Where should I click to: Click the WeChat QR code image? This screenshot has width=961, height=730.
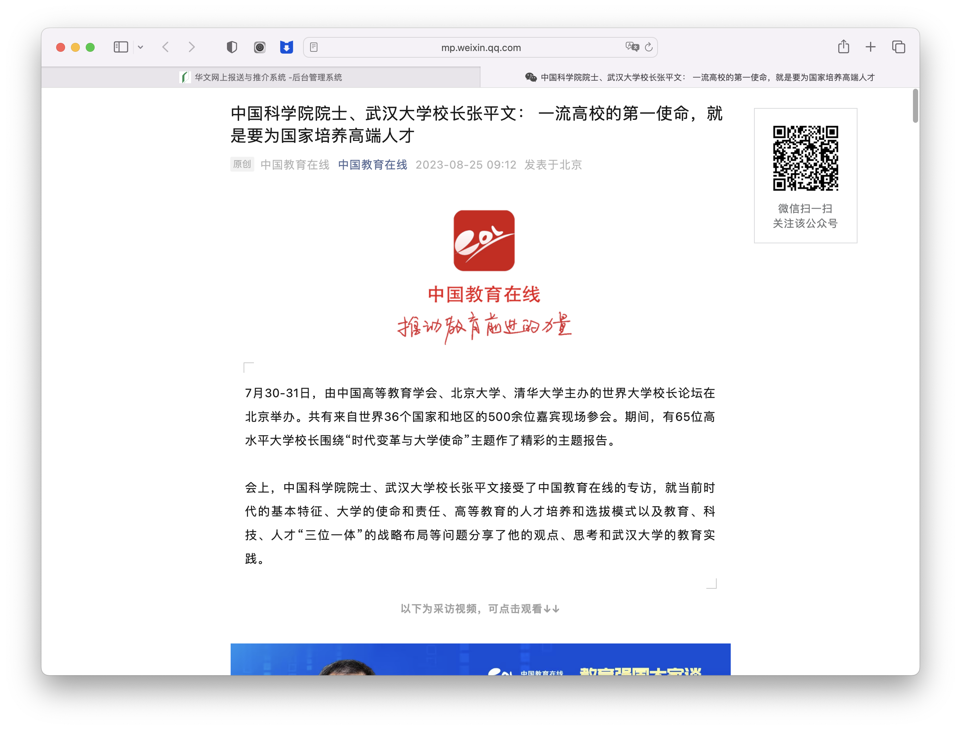(805, 158)
